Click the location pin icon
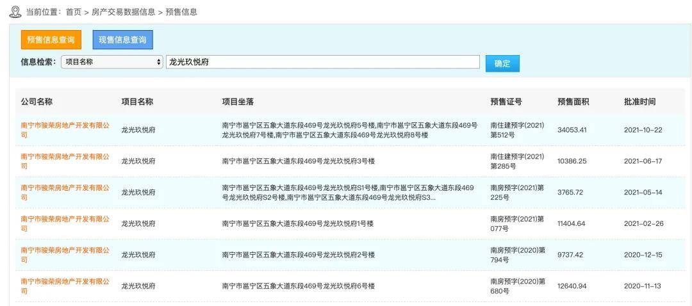692x306 pixels. click(15, 12)
